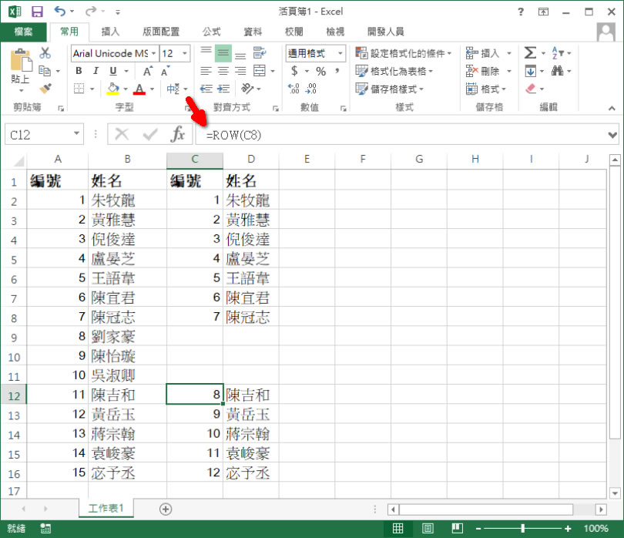624x538 pixels.
Task: Decrease decimal places
Action: (x=310, y=89)
